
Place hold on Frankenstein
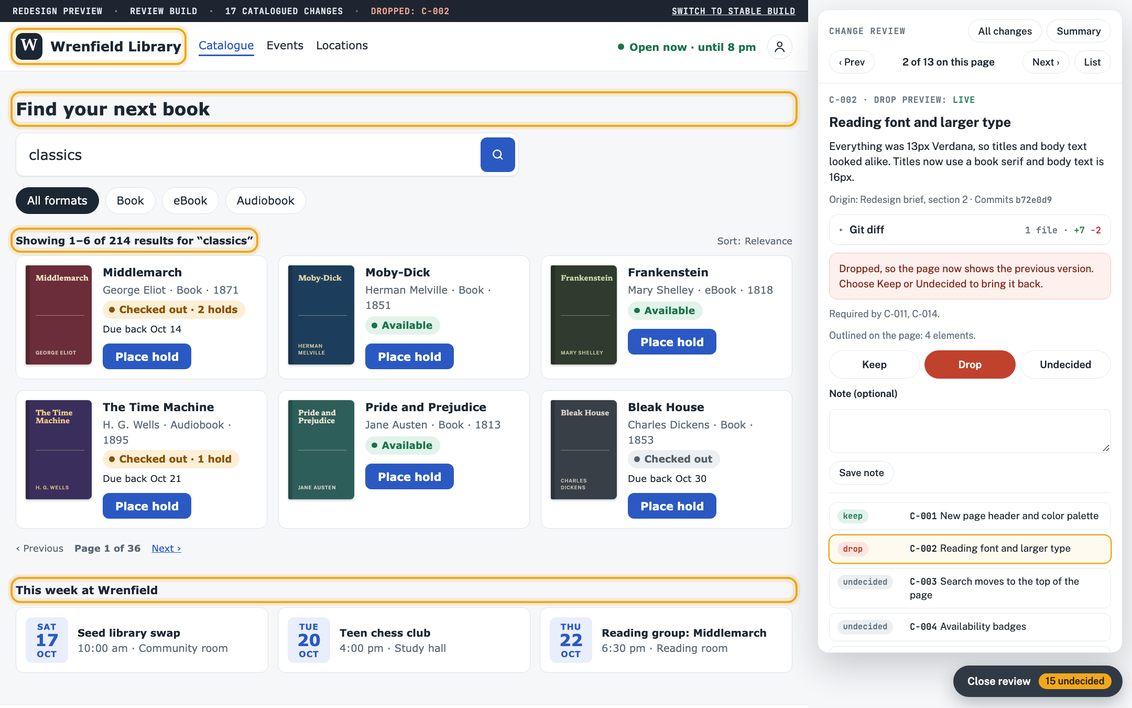672,342
